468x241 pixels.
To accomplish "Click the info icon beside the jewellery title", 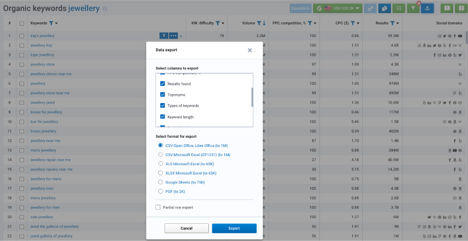I will click(x=105, y=9).
